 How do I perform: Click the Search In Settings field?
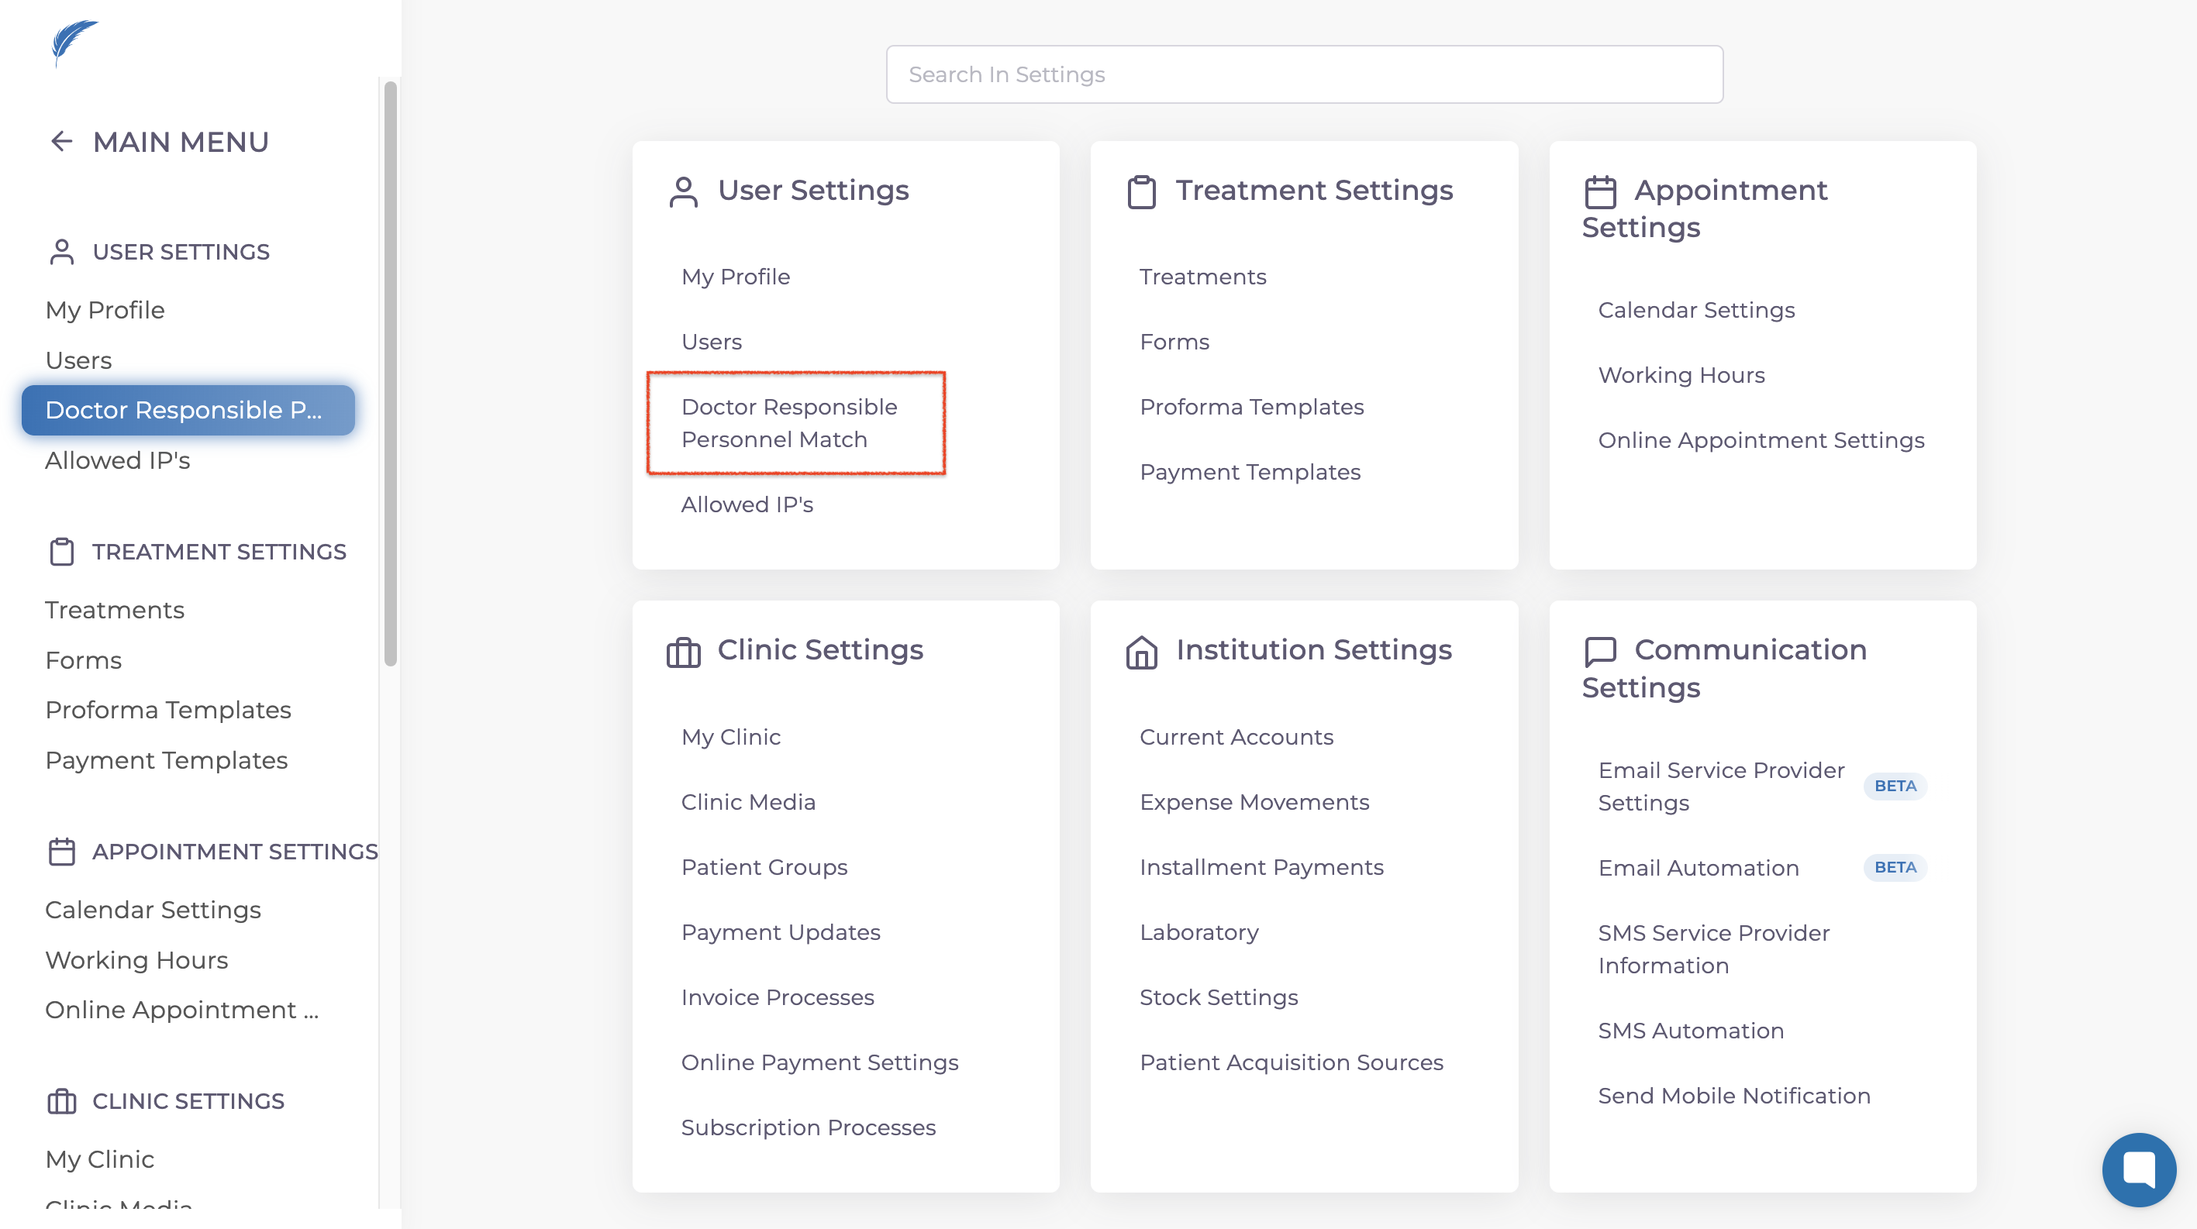click(x=1304, y=75)
